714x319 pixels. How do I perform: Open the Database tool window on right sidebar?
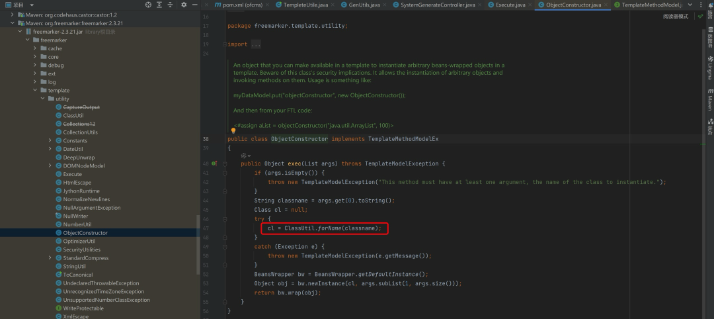coord(710,37)
